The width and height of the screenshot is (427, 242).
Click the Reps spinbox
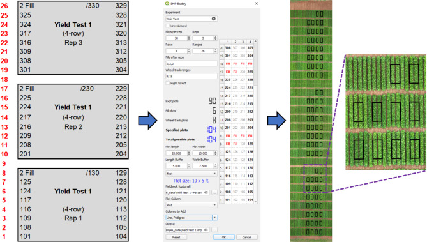(205, 38)
